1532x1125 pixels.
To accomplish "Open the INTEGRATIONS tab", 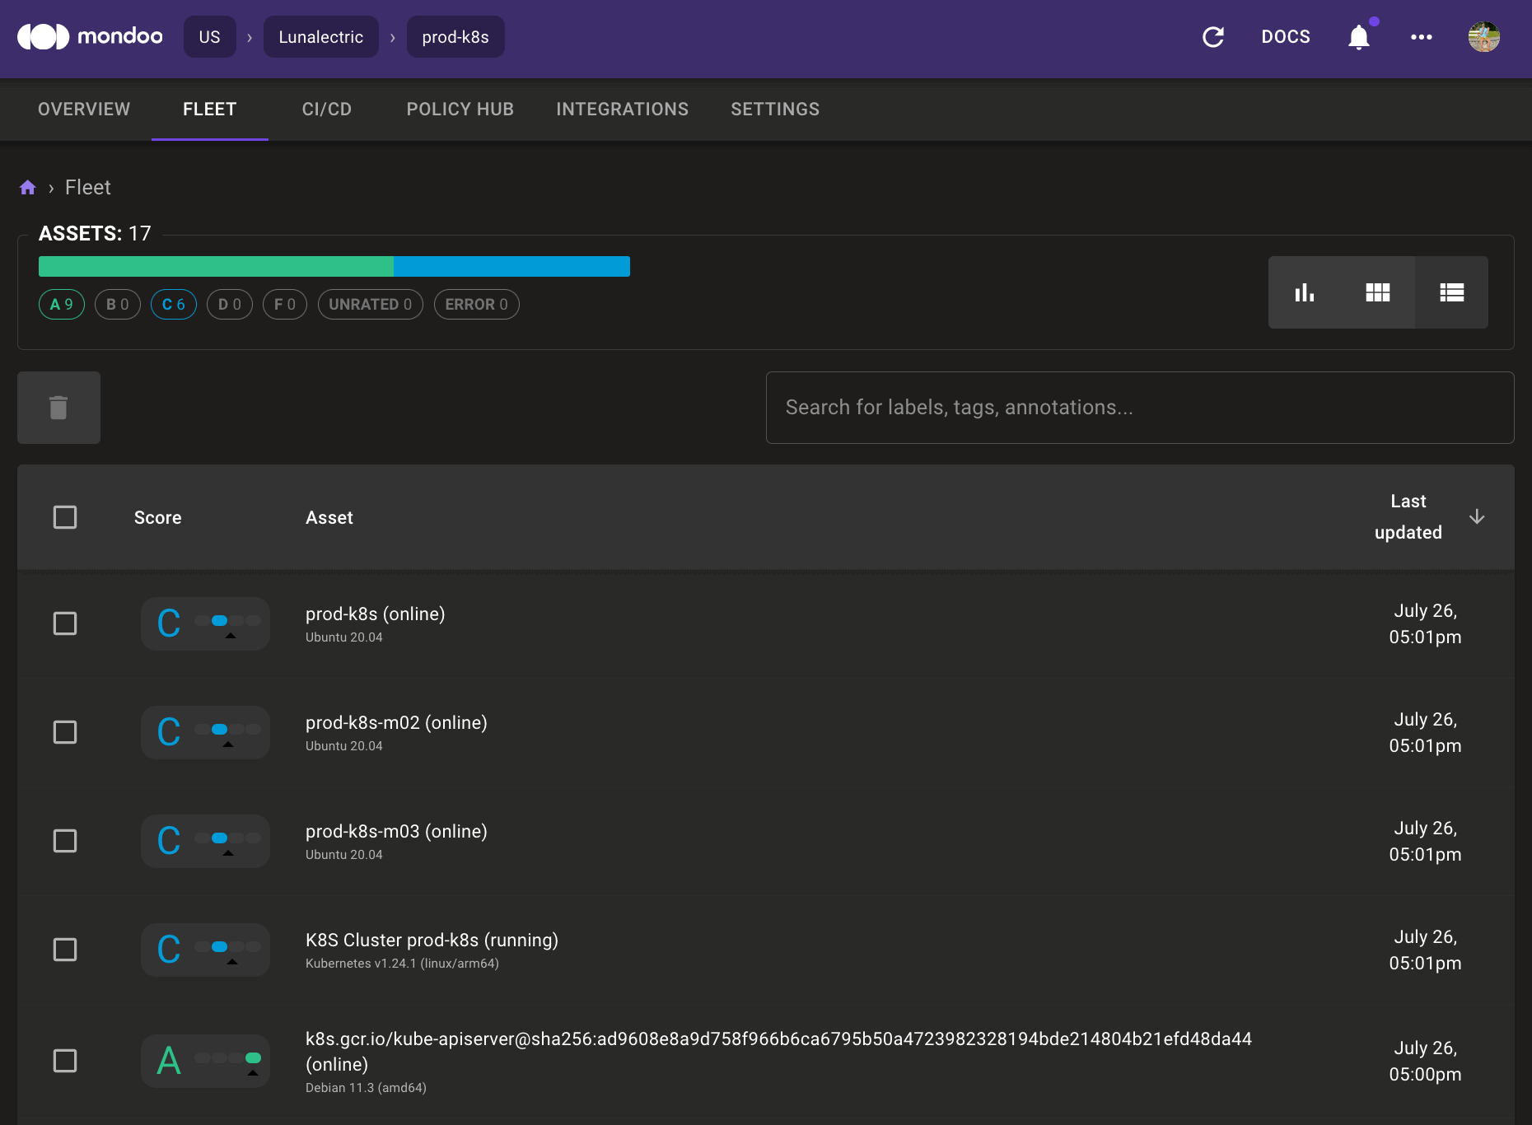I will (x=623, y=109).
